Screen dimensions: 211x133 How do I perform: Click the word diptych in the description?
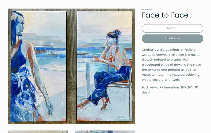(147, 59)
